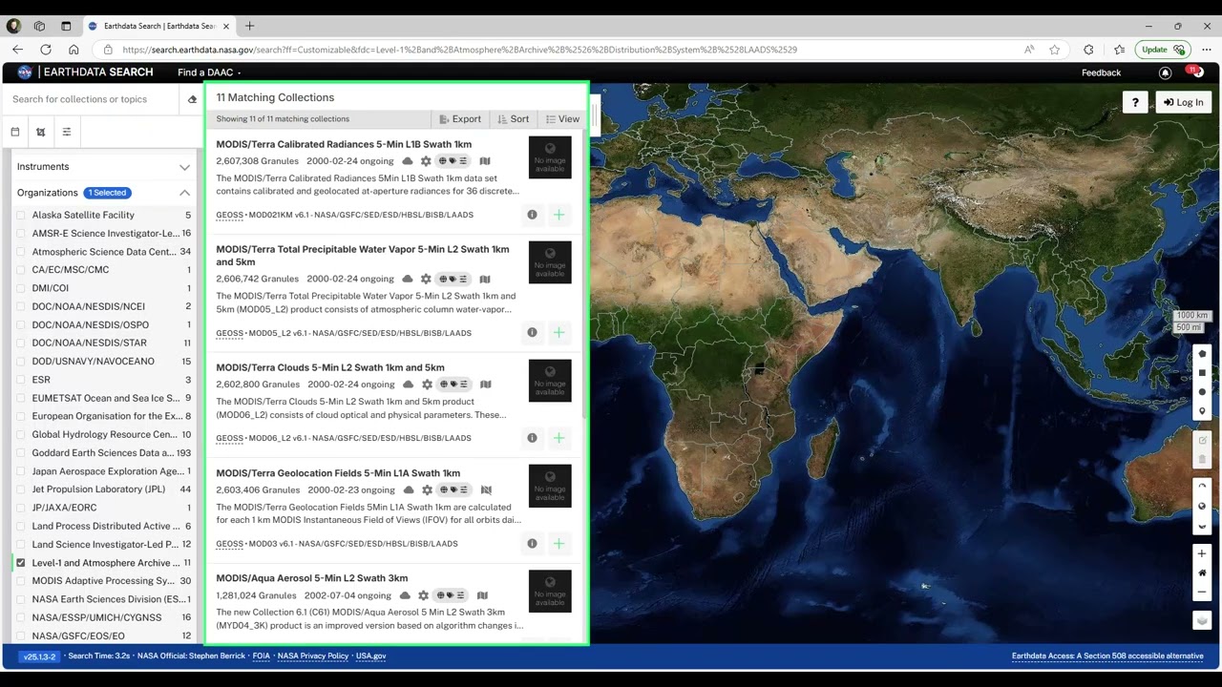Check Jet Propulsion Laboratory (JPL) box
The height and width of the screenshot is (687, 1222).
[x=21, y=489]
